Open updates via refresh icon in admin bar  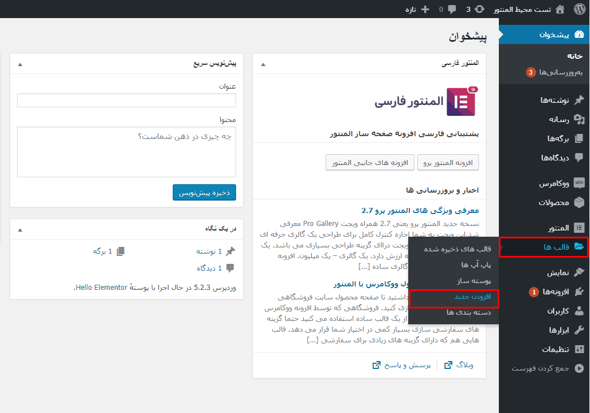pos(480,10)
